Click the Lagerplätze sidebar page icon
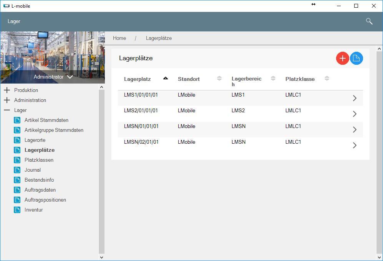 click(x=17, y=150)
